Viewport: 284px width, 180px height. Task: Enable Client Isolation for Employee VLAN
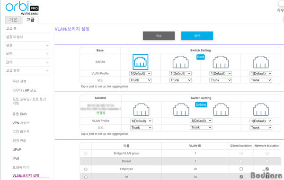coord(241,169)
